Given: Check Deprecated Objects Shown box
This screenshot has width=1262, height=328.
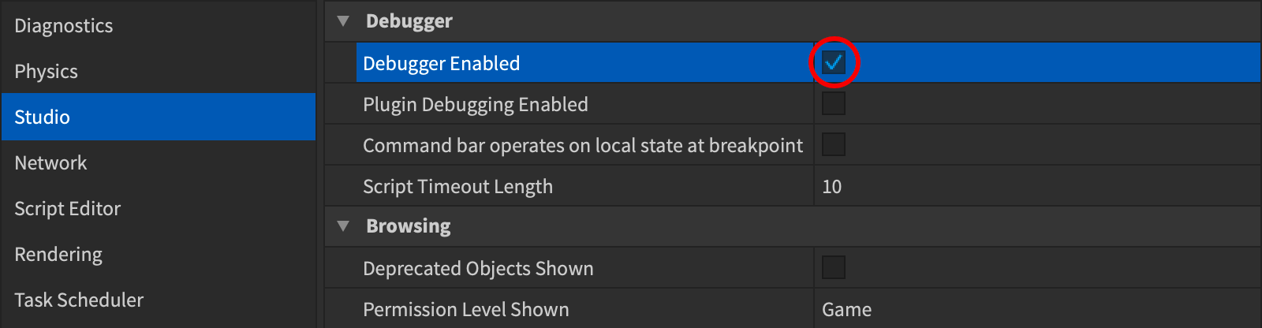Looking at the screenshot, I should coord(834,267).
